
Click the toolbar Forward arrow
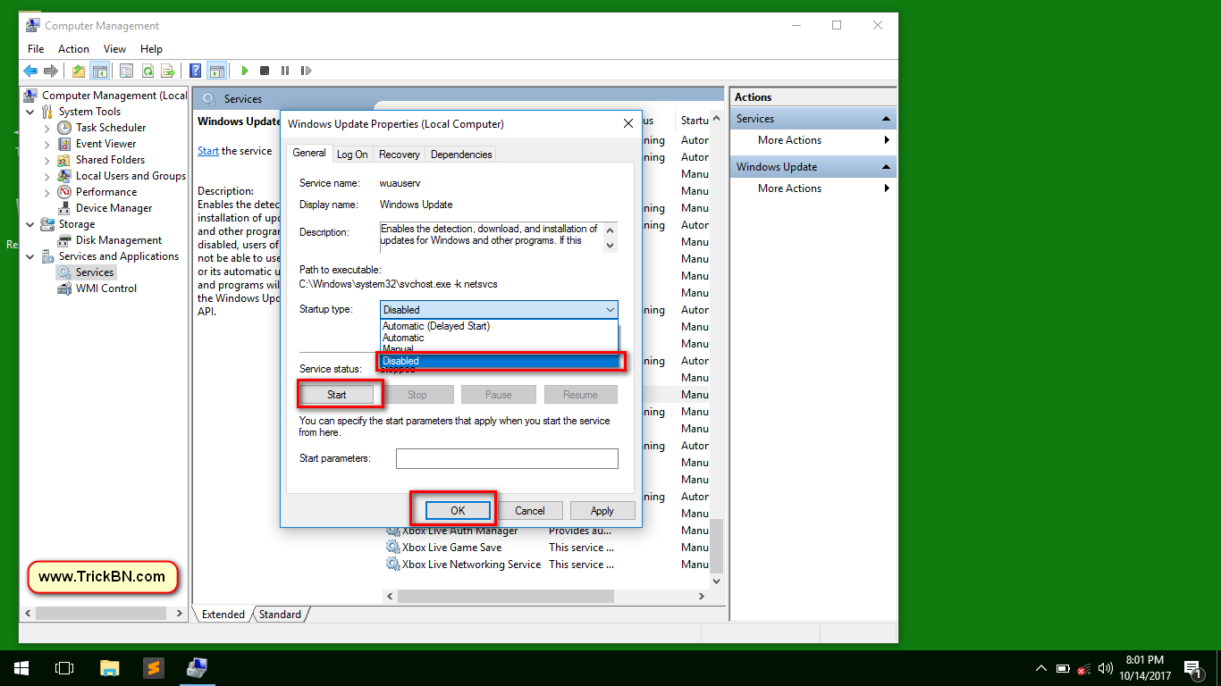coord(51,71)
